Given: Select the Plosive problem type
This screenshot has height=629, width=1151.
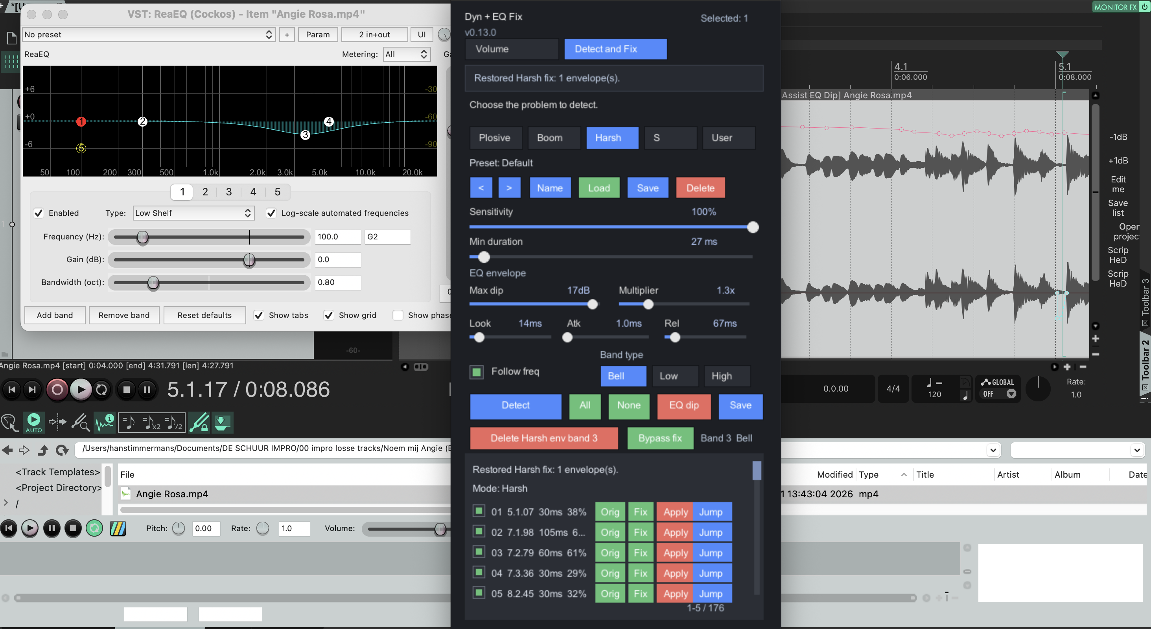Looking at the screenshot, I should pyautogui.click(x=496, y=138).
